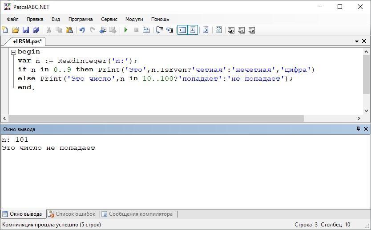Collapse the begin block fold marker

point(13,52)
